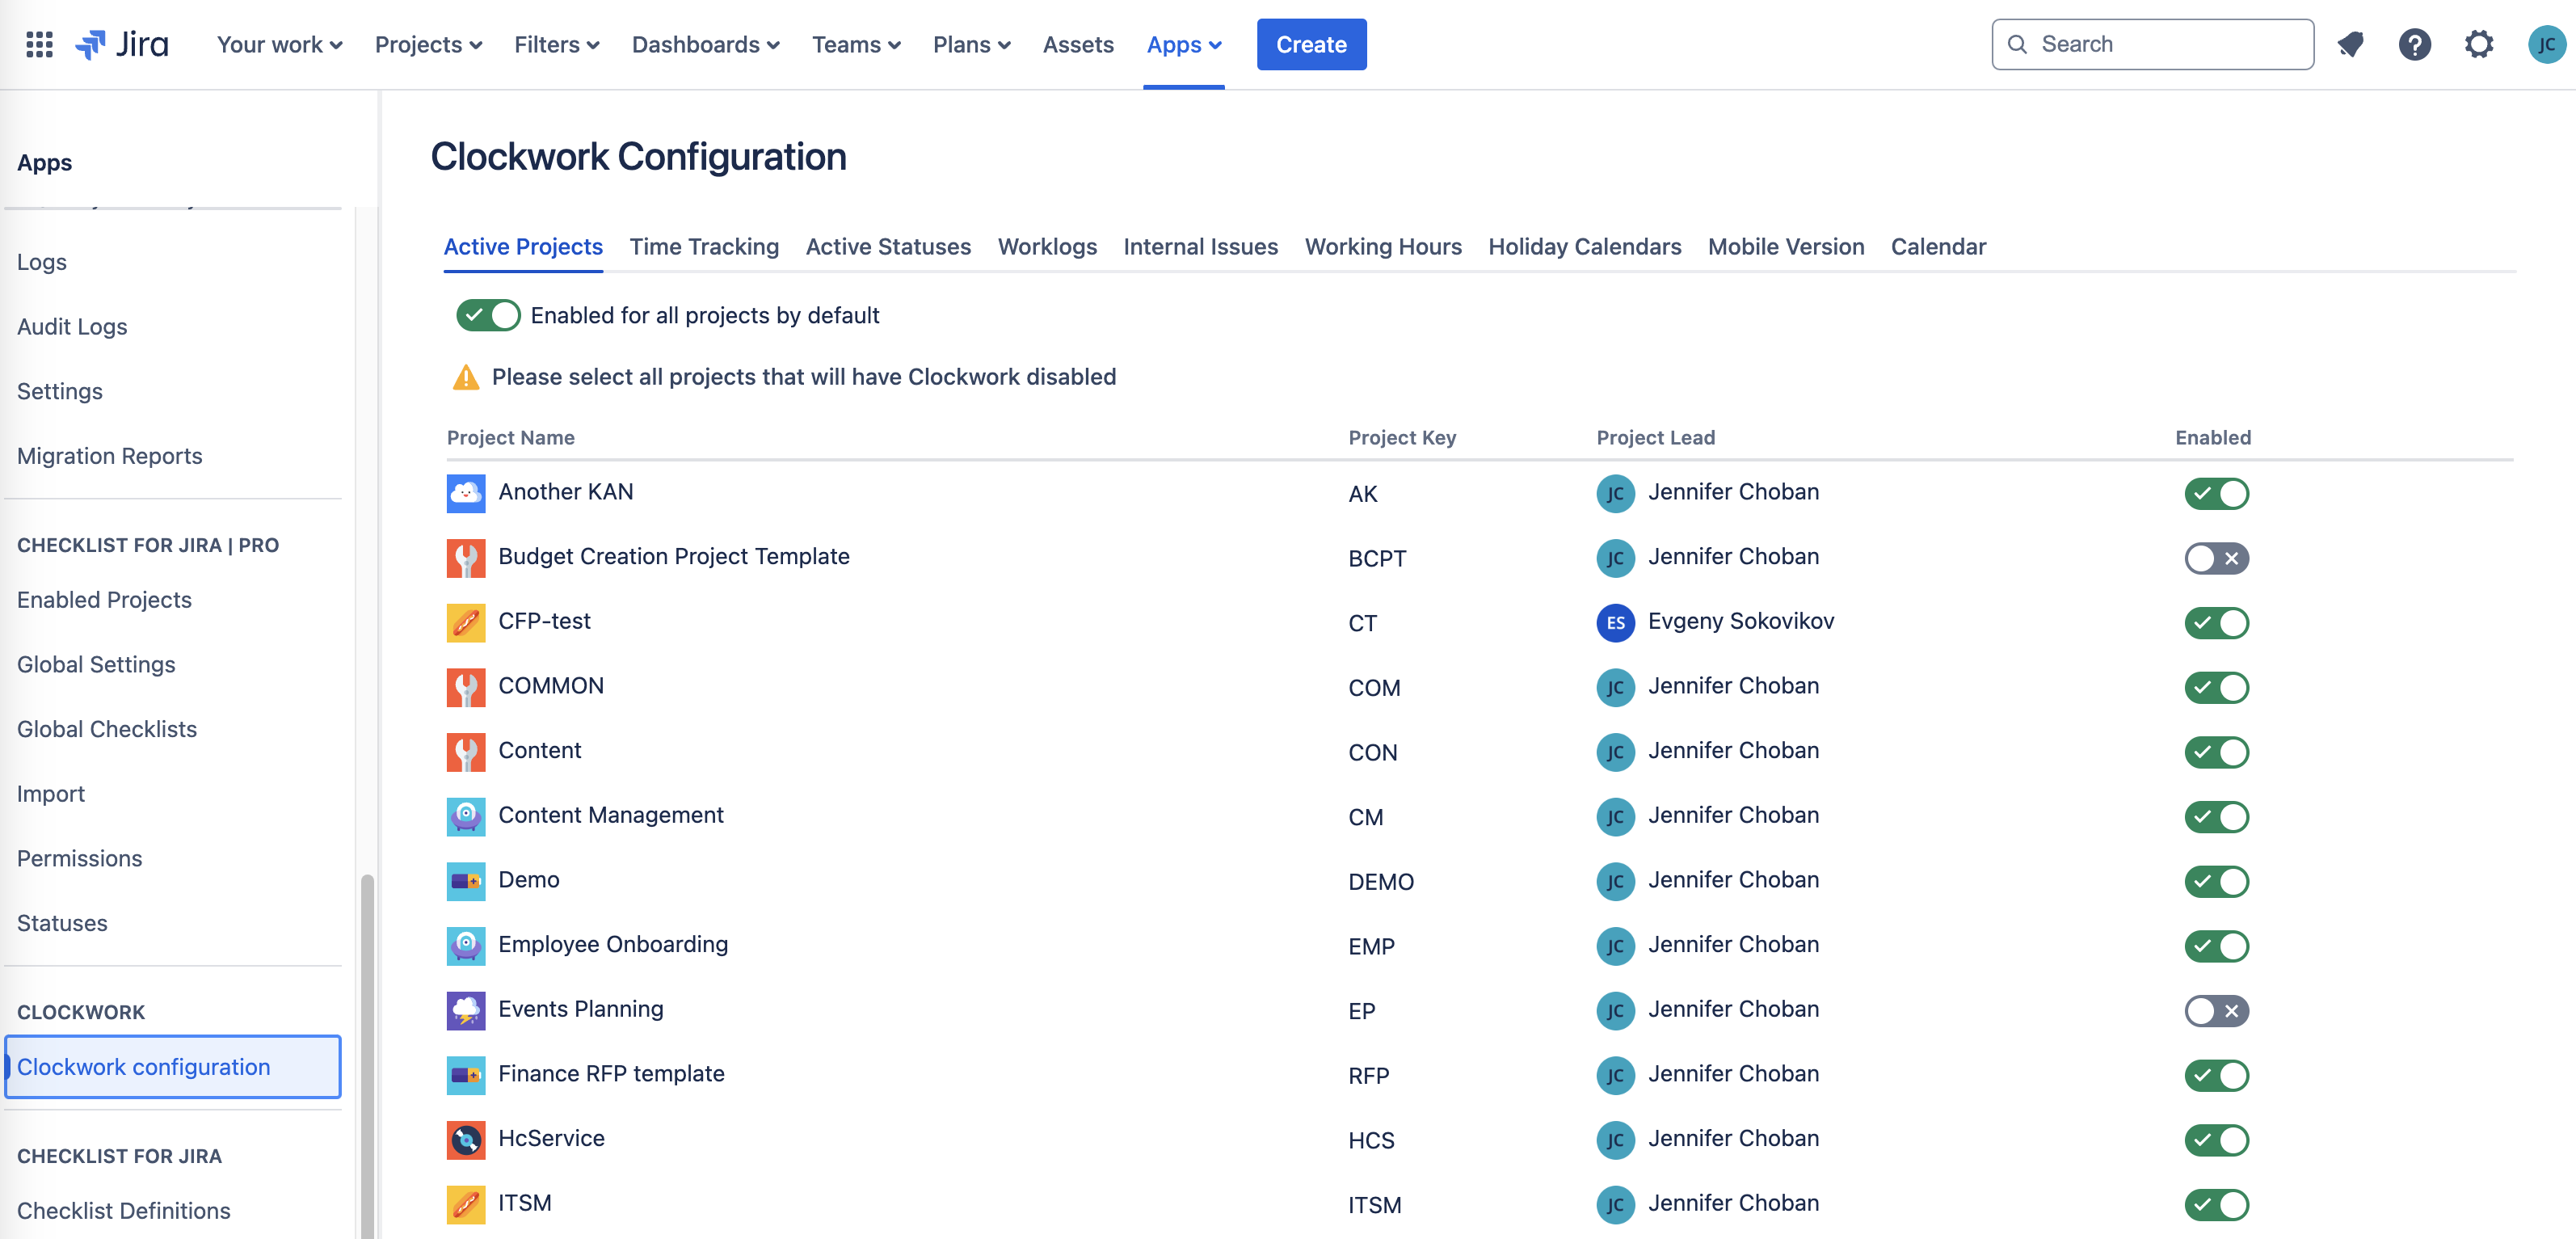Screen dimensions: 2576x1239
Task: Open Checklist Definitions in the sidebar
Action: [x=124, y=1211]
